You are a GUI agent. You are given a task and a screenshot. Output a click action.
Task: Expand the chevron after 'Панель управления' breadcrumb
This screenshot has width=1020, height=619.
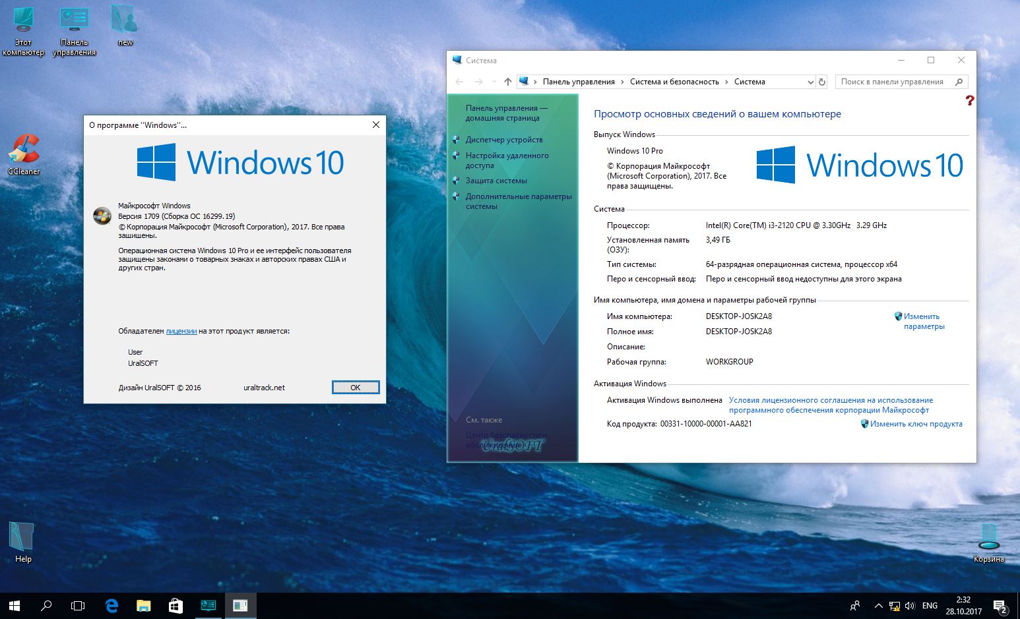[x=622, y=82]
